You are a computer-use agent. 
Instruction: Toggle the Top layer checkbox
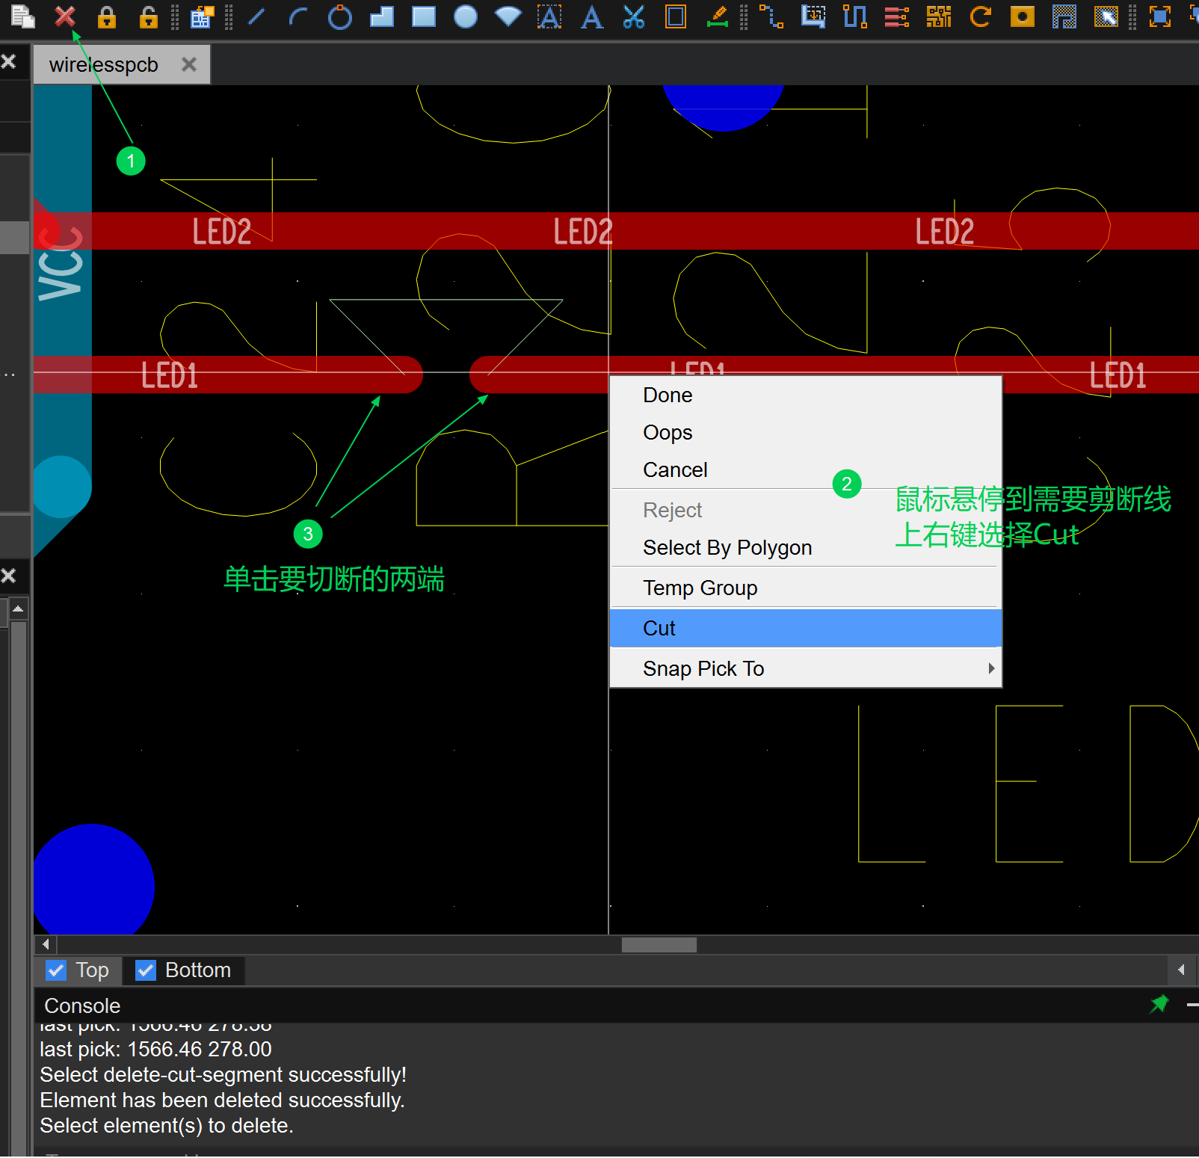(56, 970)
